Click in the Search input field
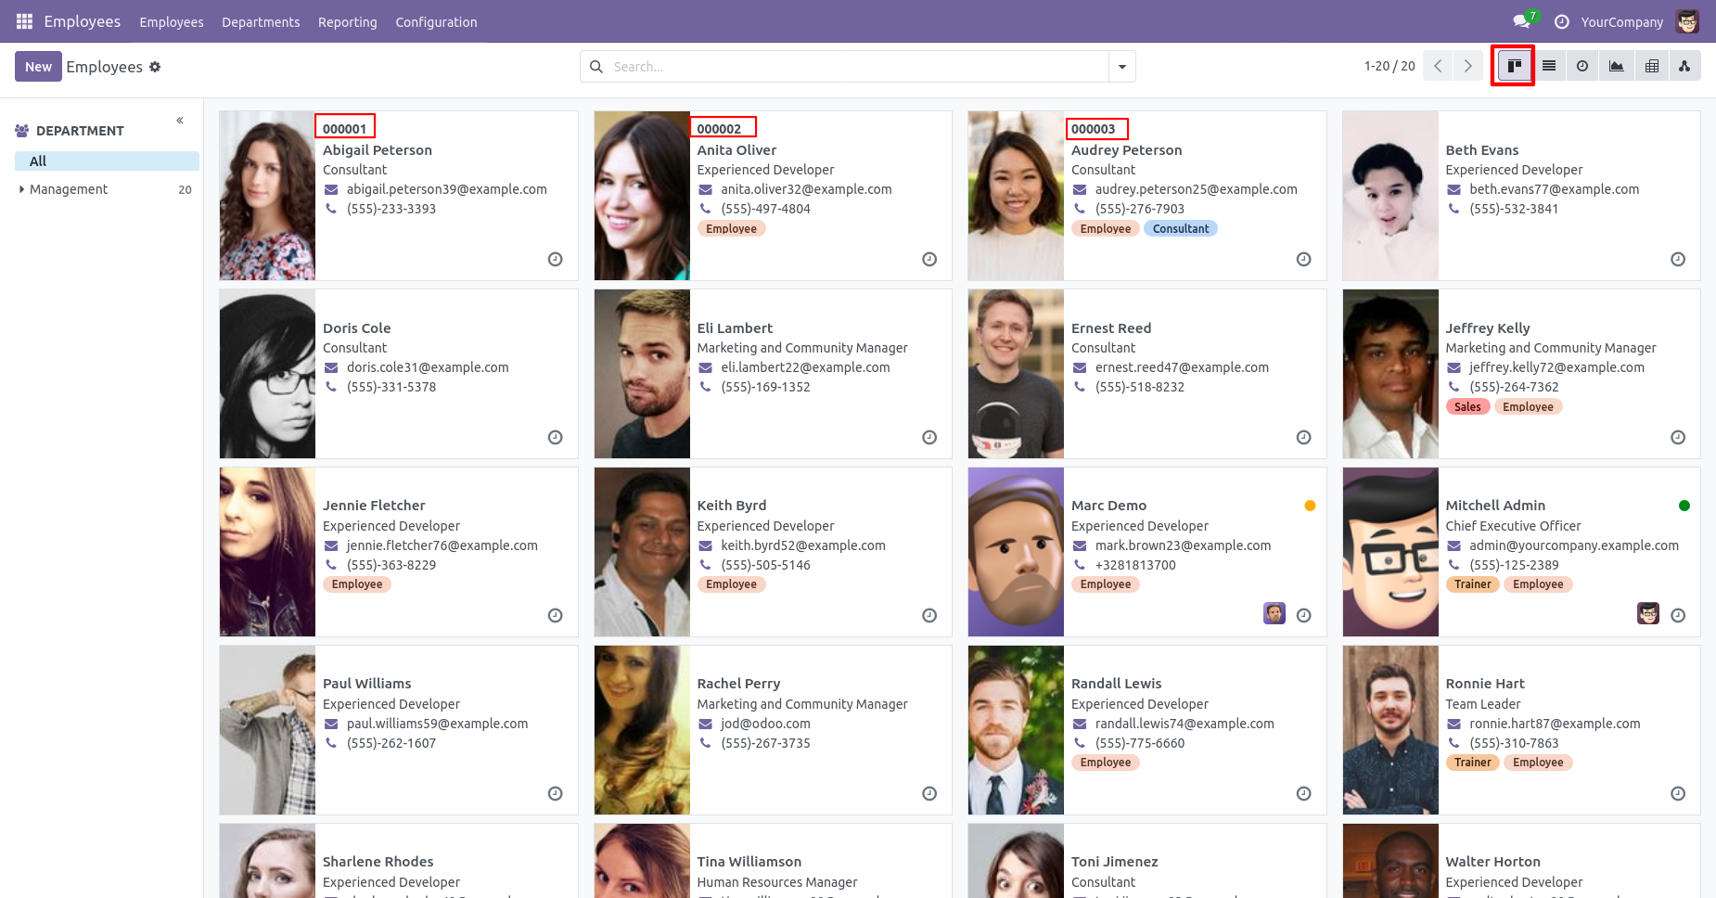 [858, 67]
